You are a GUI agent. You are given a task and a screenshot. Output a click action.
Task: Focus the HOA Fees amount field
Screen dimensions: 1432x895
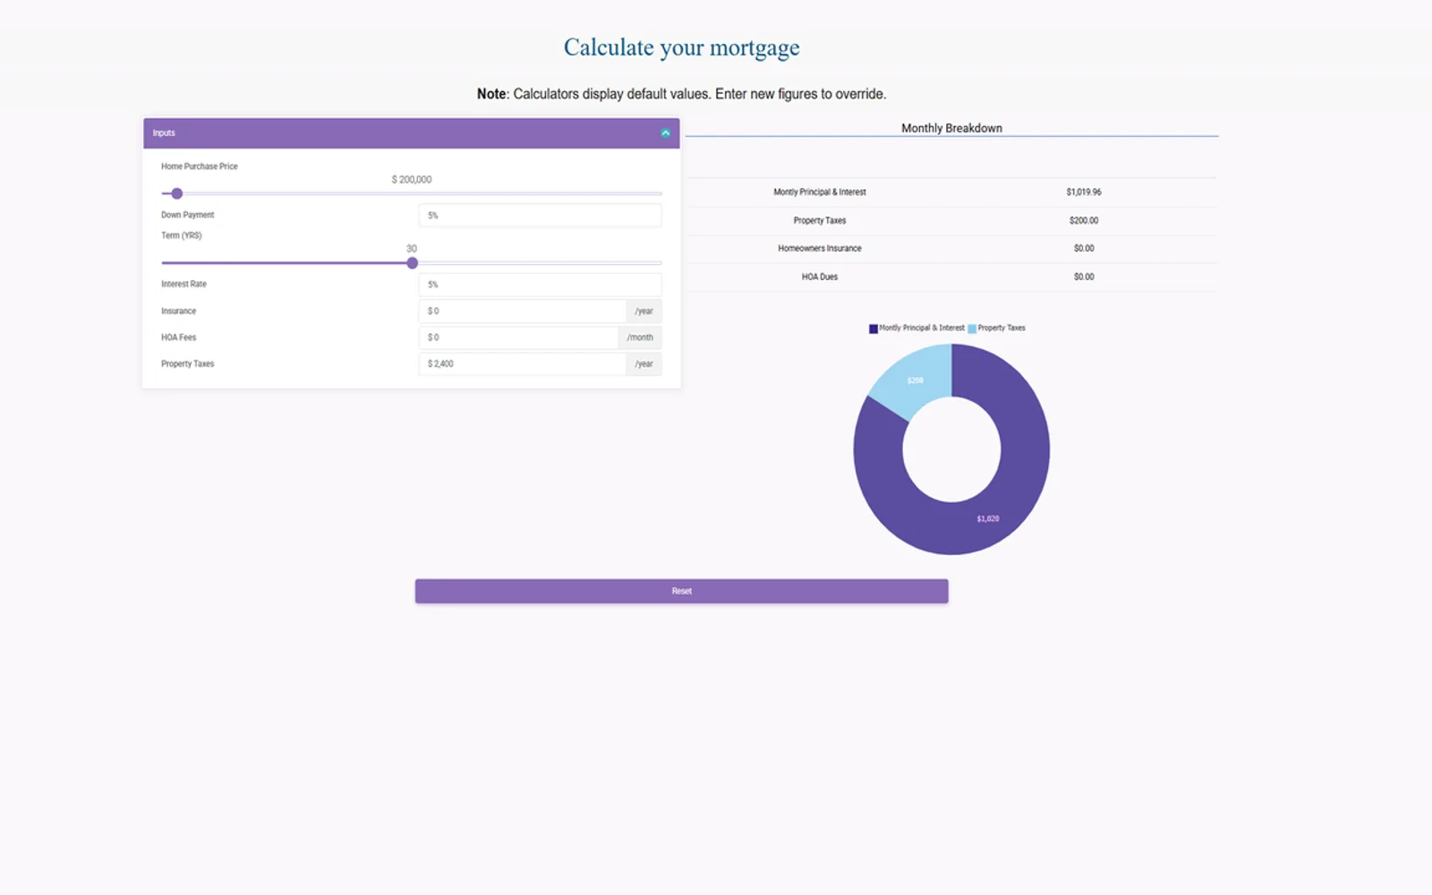[518, 337]
